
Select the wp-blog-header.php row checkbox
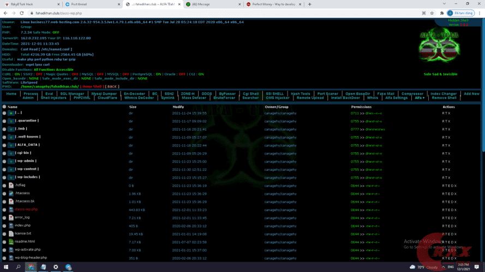tap(4, 258)
